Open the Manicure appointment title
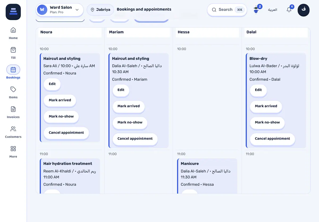 point(190,164)
